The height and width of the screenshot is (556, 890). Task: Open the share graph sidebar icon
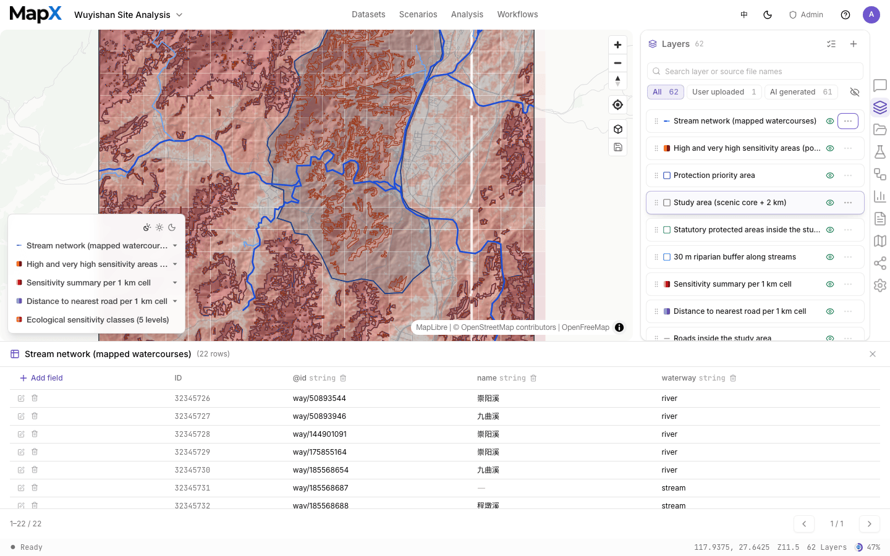click(880, 263)
